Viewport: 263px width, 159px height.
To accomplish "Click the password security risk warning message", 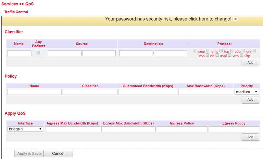I will point(168,19).
